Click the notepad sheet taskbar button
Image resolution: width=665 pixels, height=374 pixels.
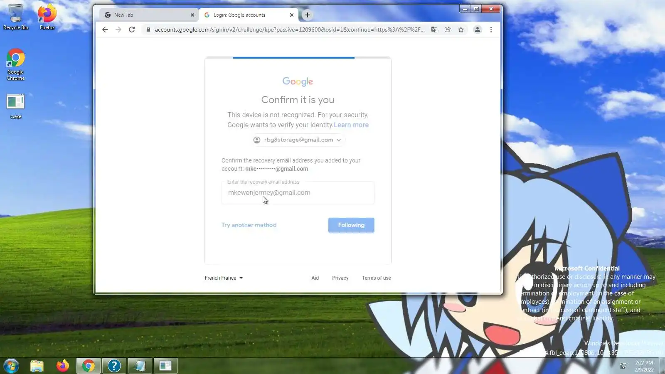click(140, 366)
